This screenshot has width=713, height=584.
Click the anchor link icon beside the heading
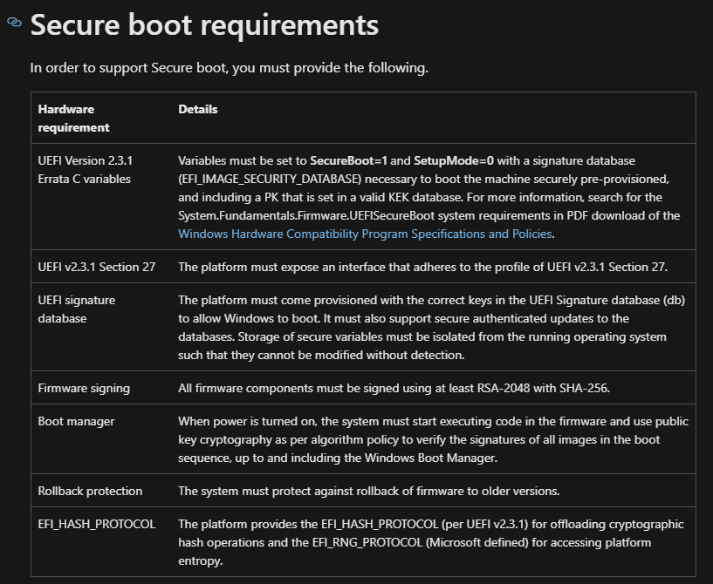14,23
